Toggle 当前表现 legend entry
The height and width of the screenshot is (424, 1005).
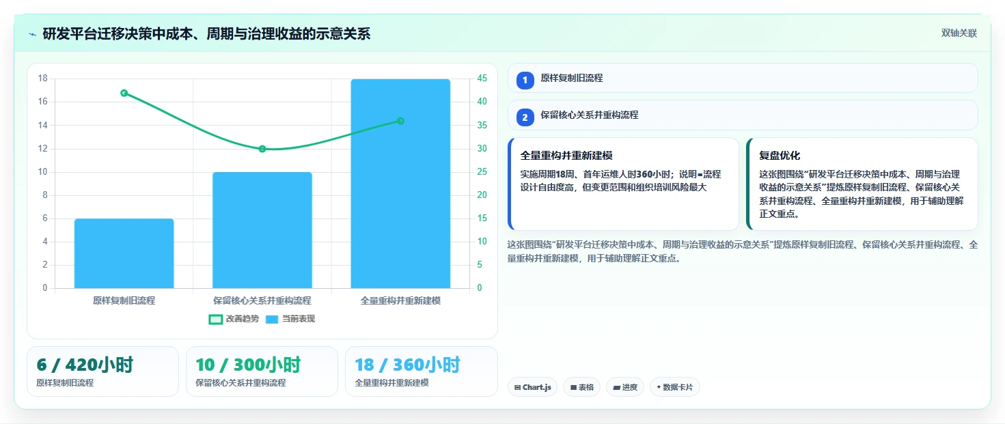click(x=290, y=319)
